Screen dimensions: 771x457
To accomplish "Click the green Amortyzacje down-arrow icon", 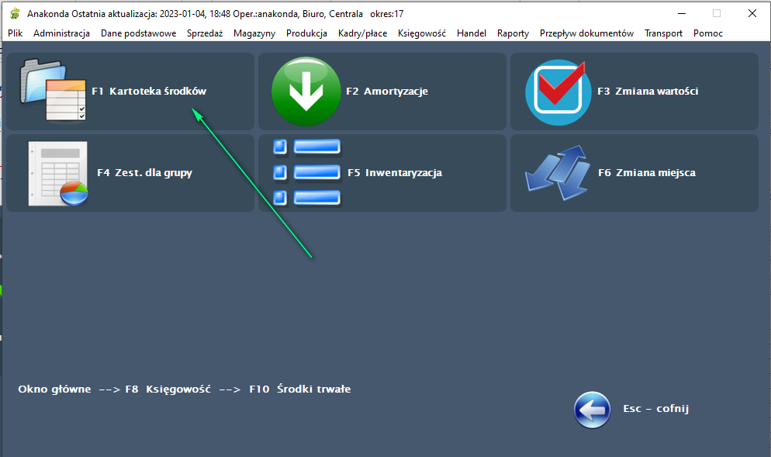I will coord(306,92).
